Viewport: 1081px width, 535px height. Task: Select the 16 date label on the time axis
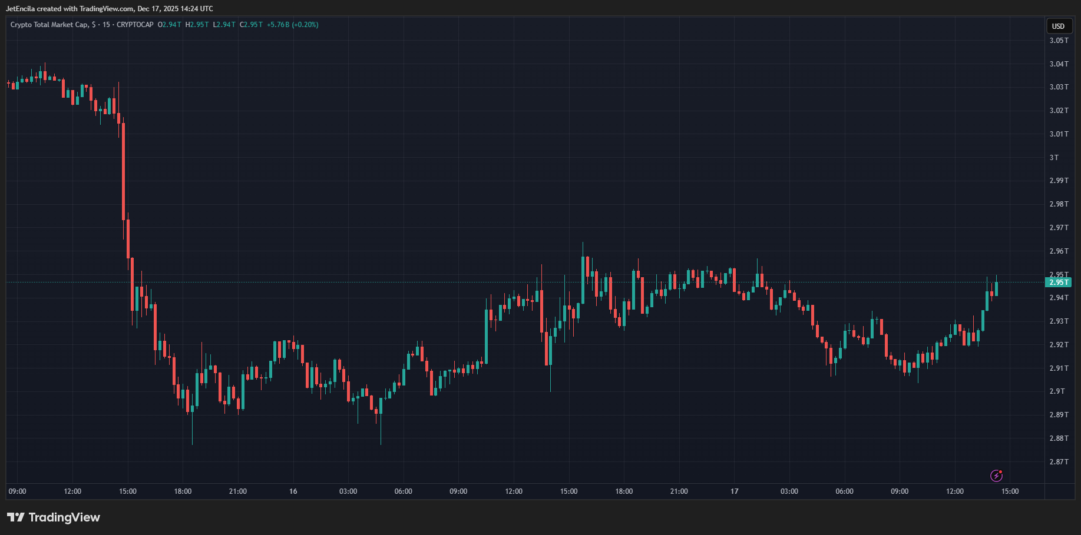point(293,491)
